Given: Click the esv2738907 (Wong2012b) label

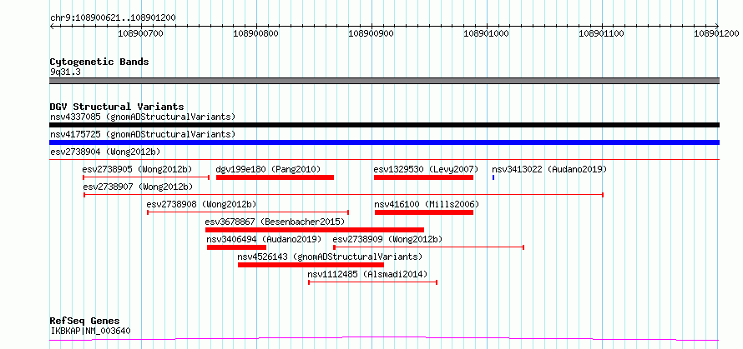Looking at the screenshot, I should click(138, 187).
